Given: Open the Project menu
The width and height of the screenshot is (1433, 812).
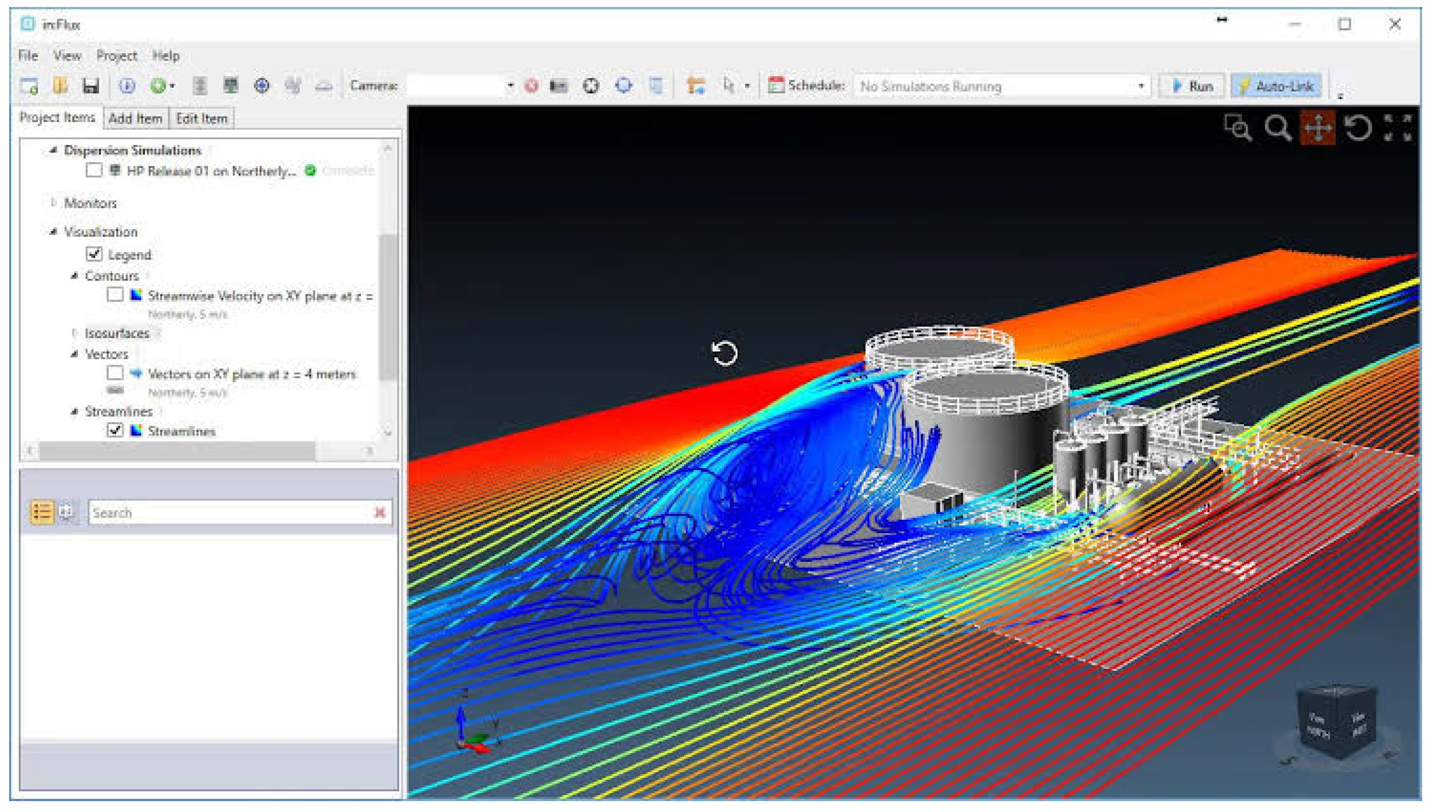Looking at the screenshot, I should click(x=116, y=56).
